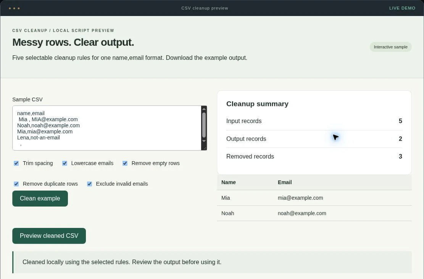The height and width of the screenshot is (279, 424).
Task: Select the Name column header
Action: [229, 182]
